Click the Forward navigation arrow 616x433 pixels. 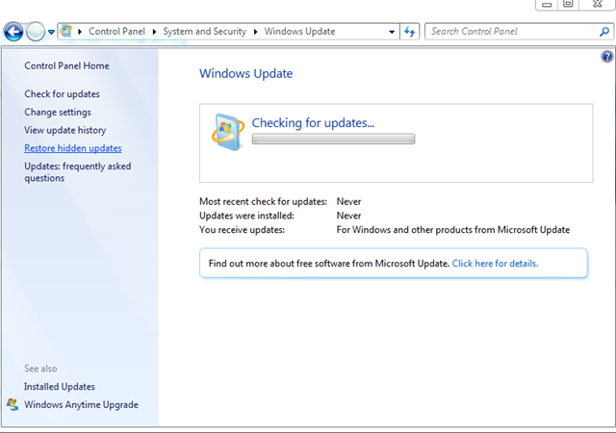click(36, 32)
